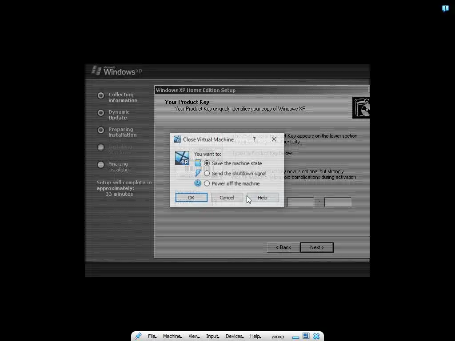Open the Help menu in mini toolbar
The width and height of the screenshot is (455, 341).
255,336
